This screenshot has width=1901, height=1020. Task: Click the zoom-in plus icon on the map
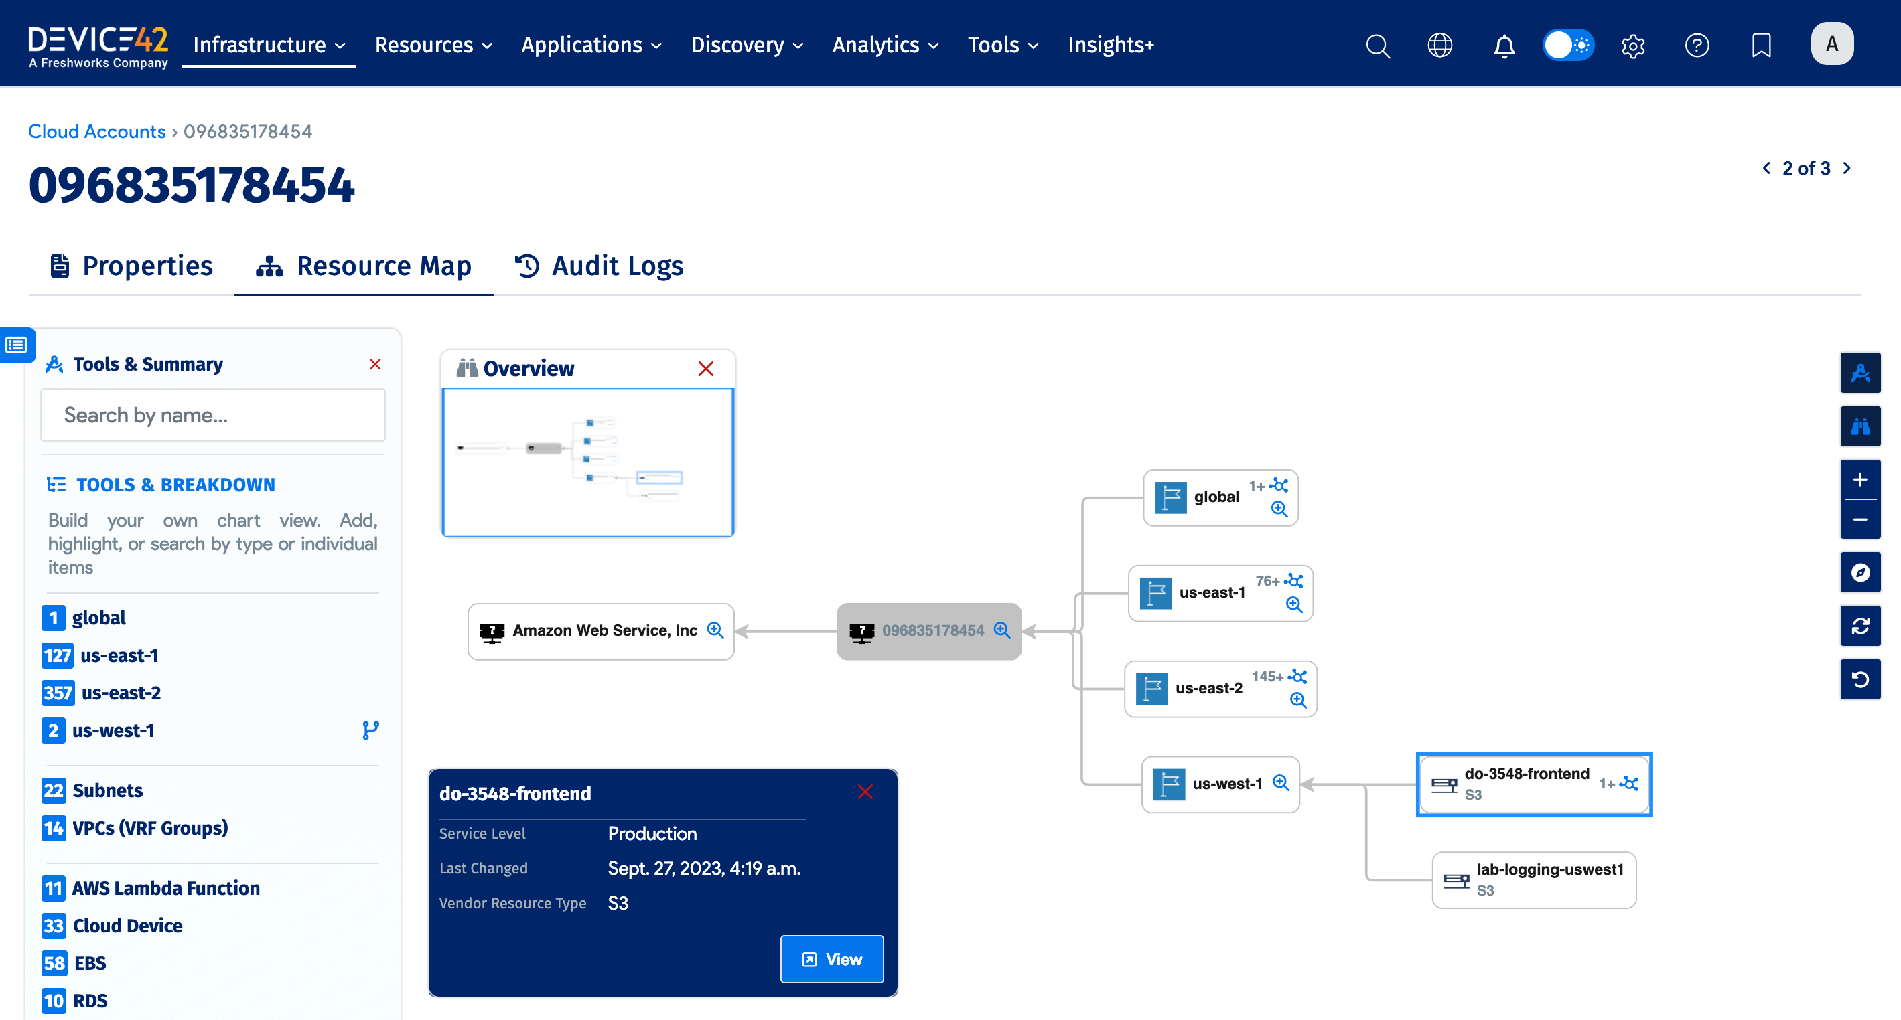[1860, 479]
